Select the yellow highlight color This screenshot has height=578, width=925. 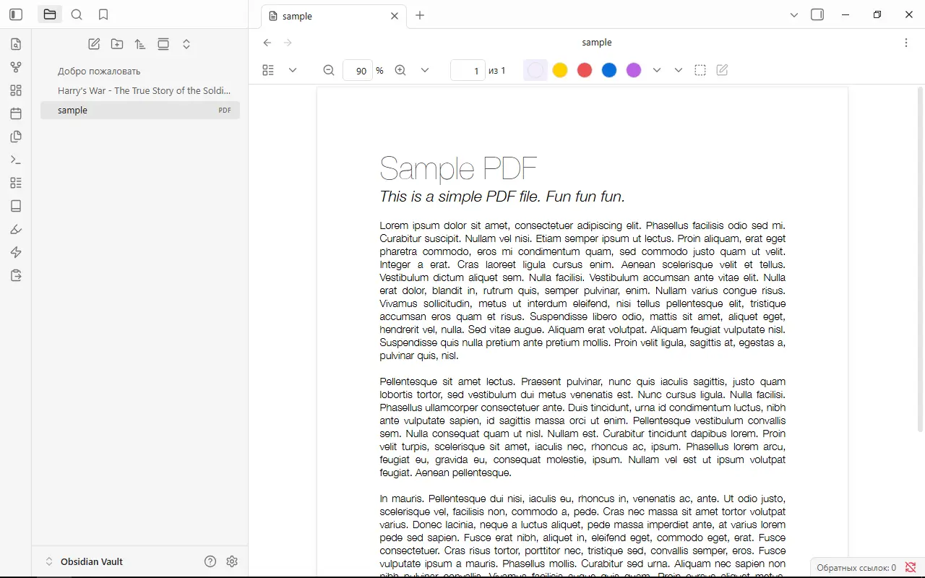point(560,70)
